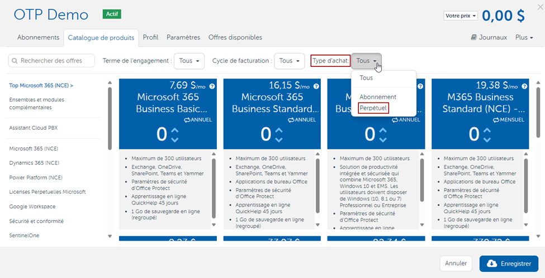
Task: Open Terme de l'engagement Tous dropdown
Action: tap(189, 61)
